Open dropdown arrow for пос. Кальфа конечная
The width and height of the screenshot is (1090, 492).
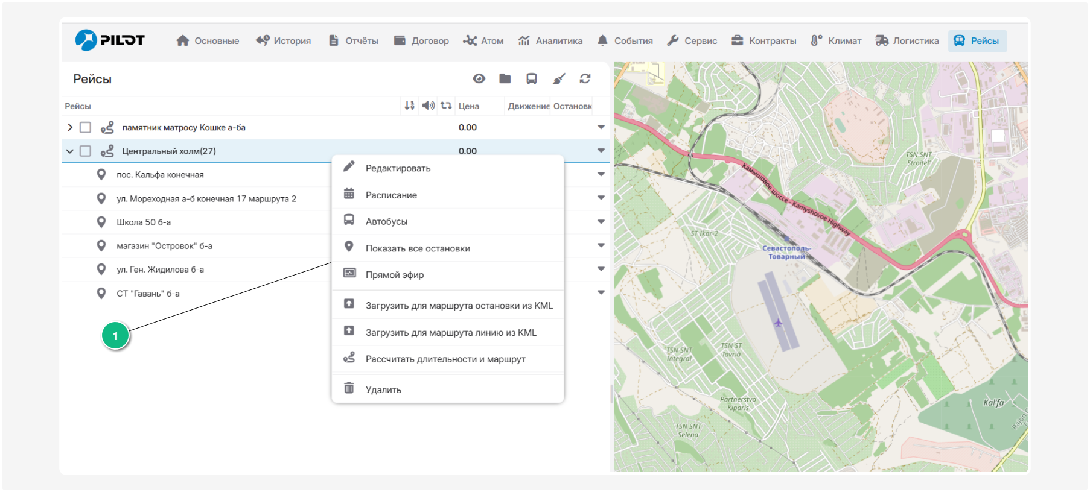click(601, 174)
